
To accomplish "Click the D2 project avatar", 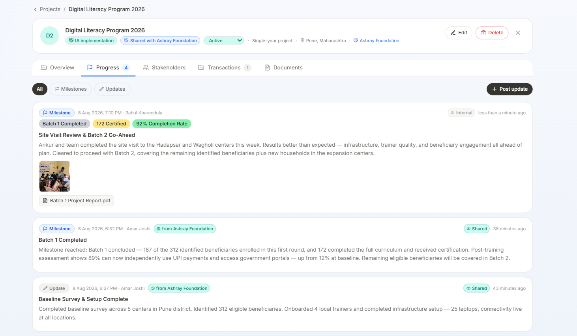I will coord(50,35).
